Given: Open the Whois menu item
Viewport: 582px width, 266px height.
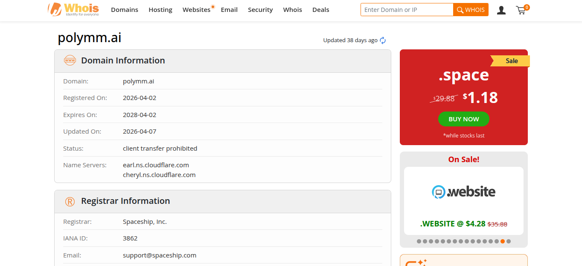Looking at the screenshot, I should (293, 10).
